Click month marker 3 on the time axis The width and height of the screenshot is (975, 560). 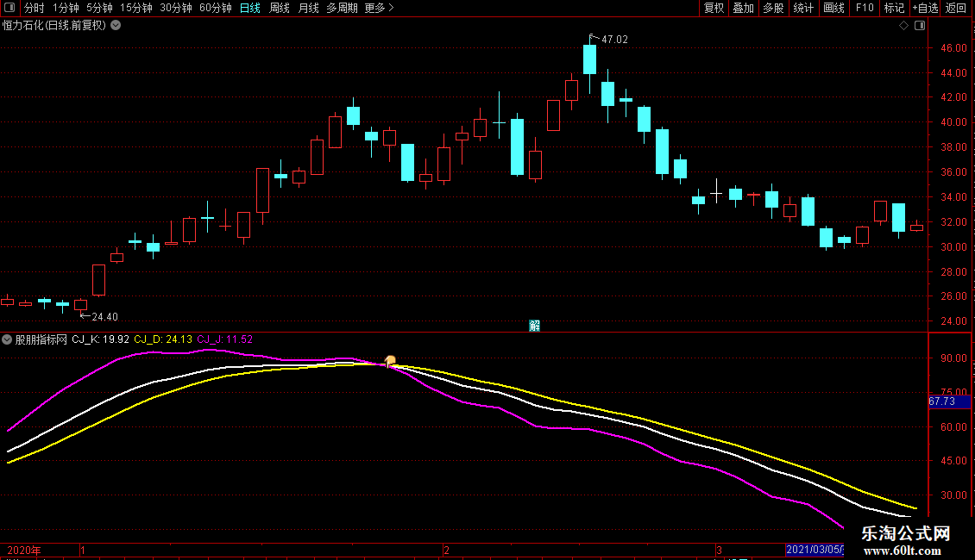coord(719,550)
